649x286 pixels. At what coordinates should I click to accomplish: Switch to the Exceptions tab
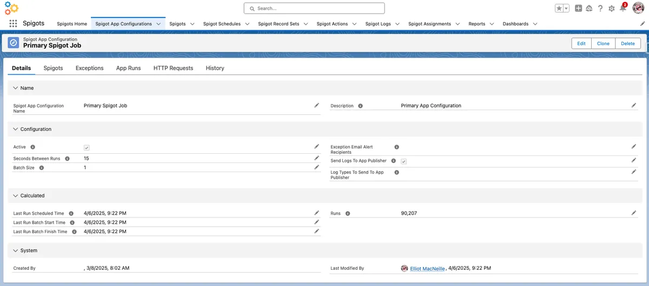pyautogui.click(x=89, y=68)
